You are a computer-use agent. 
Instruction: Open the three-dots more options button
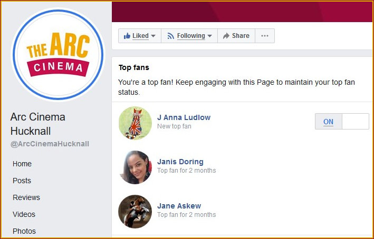point(265,36)
